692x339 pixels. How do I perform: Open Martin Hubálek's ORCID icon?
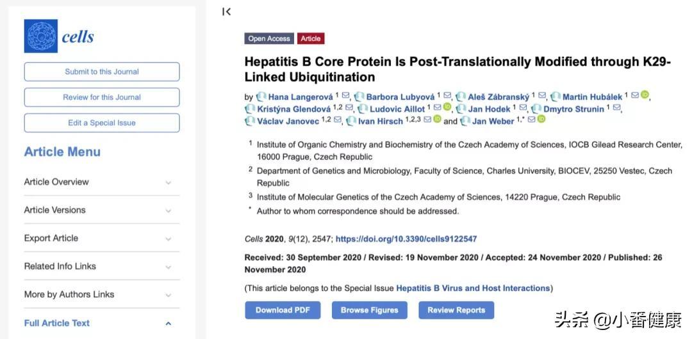(x=645, y=95)
